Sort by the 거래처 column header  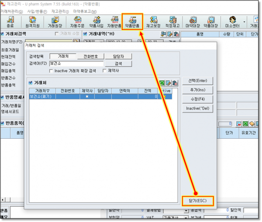click(x=42, y=91)
